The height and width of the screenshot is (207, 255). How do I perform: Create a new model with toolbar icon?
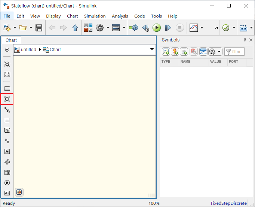[x=7, y=28]
